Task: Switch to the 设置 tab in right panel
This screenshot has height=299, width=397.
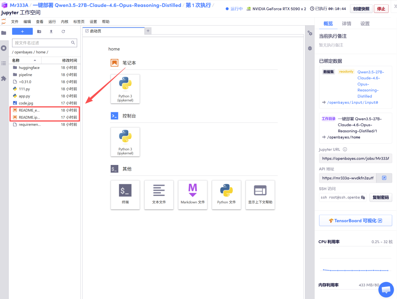Action: tap(365, 24)
